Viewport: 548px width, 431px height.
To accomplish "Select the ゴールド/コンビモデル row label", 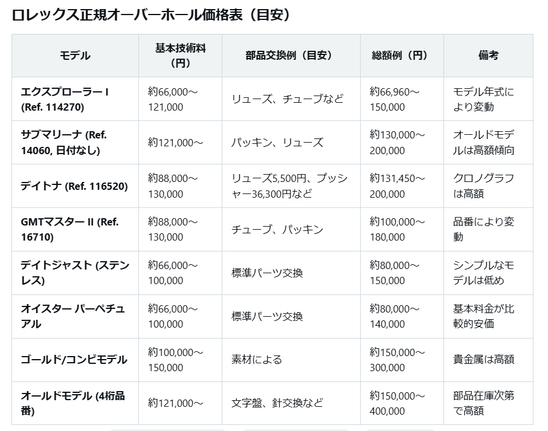I will (74, 360).
